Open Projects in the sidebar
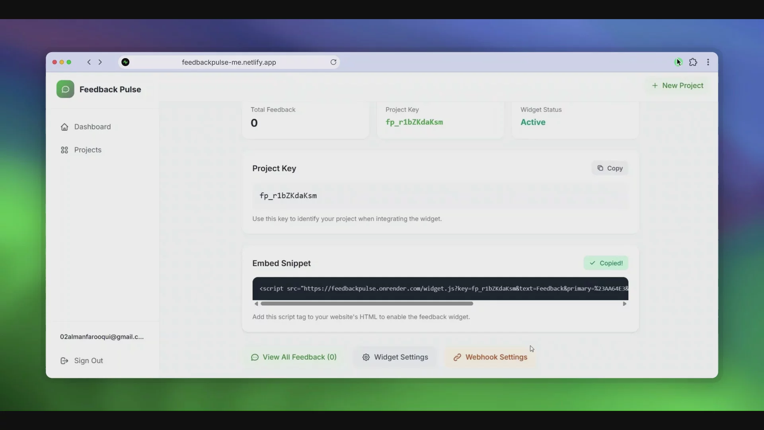 point(88,150)
